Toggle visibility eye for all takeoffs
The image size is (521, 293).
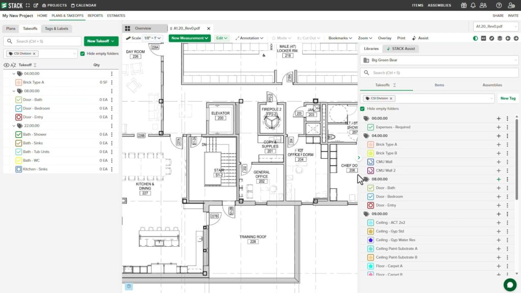tap(6, 65)
